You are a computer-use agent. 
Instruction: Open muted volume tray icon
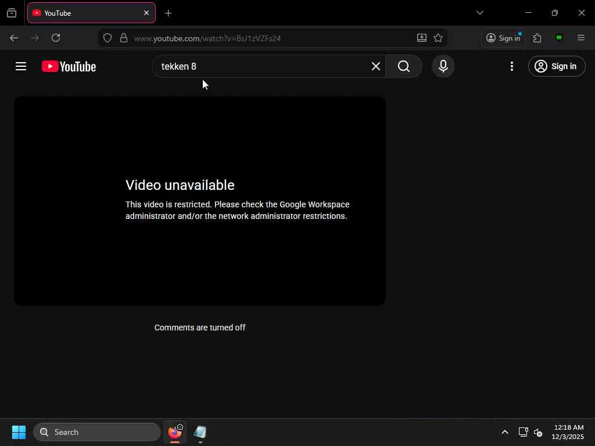(537, 432)
